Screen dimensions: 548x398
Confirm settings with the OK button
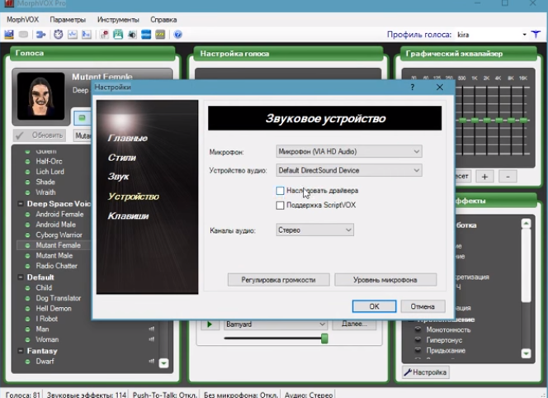coord(375,306)
